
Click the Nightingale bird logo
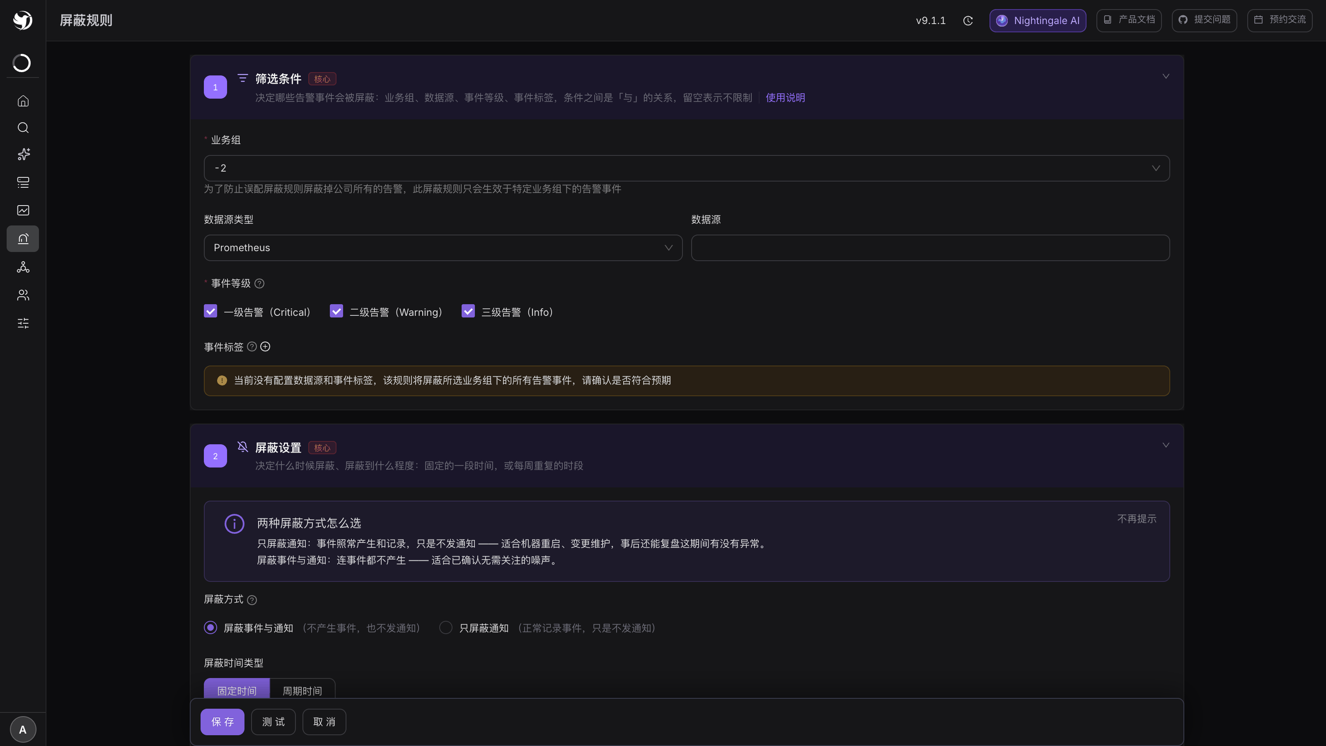(x=23, y=20)
